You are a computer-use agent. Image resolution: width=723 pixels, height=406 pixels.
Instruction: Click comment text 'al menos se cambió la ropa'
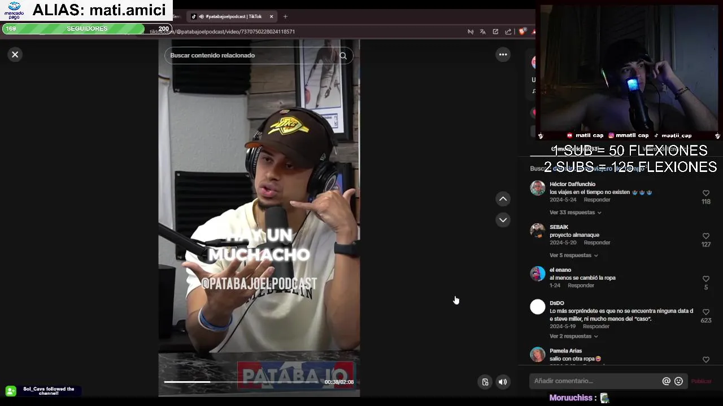pyautogui.click(x=582, y=277)
